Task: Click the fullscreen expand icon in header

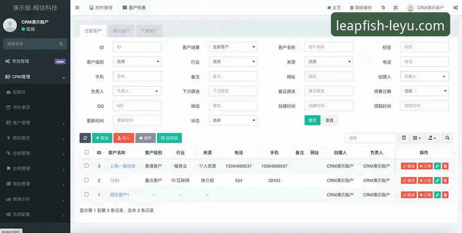Action: coord(396,8)
